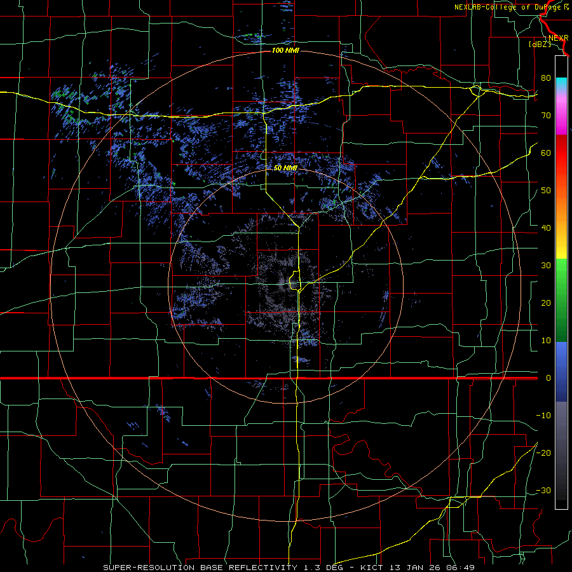Click the 50 dBZ scale value

click(546, 191)
